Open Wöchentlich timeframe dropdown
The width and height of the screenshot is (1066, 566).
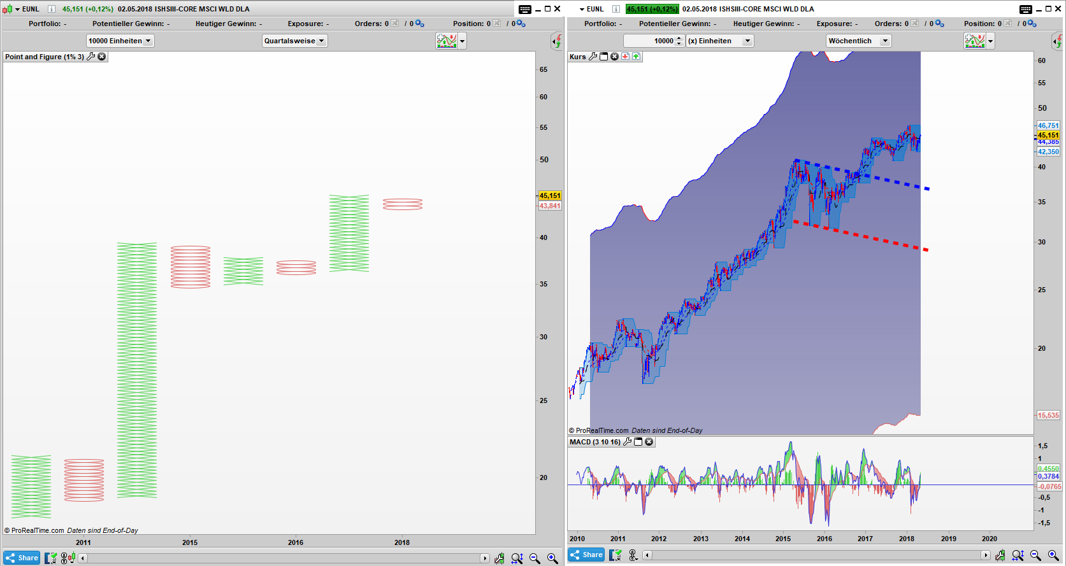coord(858,41)
